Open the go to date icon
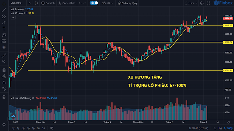The width and height of the screenshot is (234, 131). pos(52,128)
